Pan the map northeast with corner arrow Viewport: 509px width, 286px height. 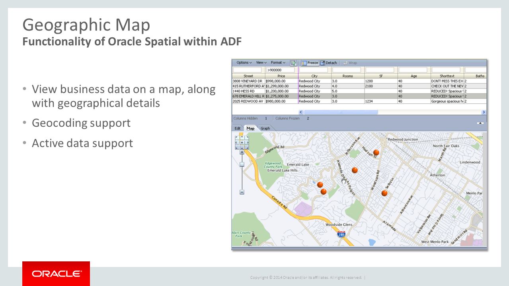point(247,137)
